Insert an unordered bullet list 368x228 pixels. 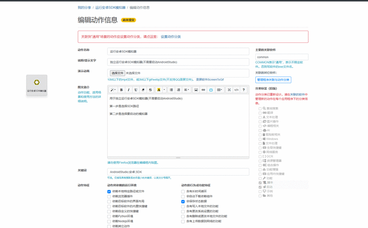click(171, 90)
